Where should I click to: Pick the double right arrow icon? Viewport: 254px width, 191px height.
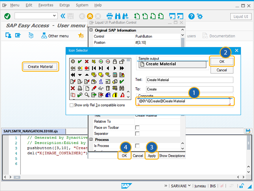(122, 68)
